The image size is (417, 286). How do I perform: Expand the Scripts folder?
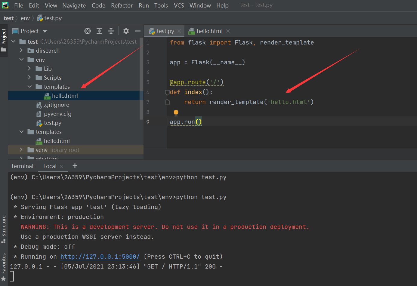(x=29, y=78)
